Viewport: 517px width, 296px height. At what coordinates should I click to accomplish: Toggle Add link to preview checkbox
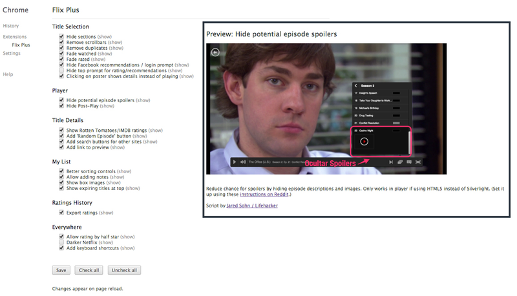click(61, 147)
